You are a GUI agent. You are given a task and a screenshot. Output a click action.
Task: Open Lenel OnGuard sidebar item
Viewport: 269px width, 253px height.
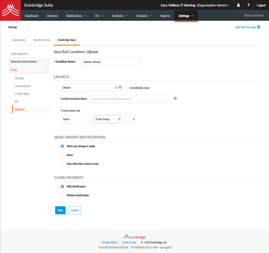[x=23, y=86]
